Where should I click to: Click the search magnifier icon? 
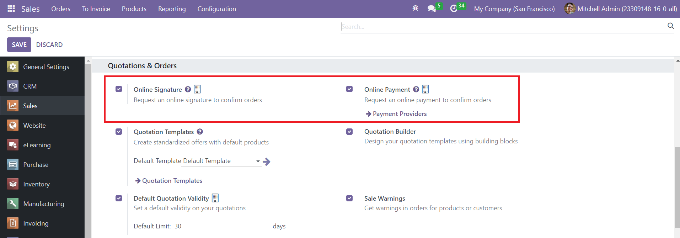670,26
